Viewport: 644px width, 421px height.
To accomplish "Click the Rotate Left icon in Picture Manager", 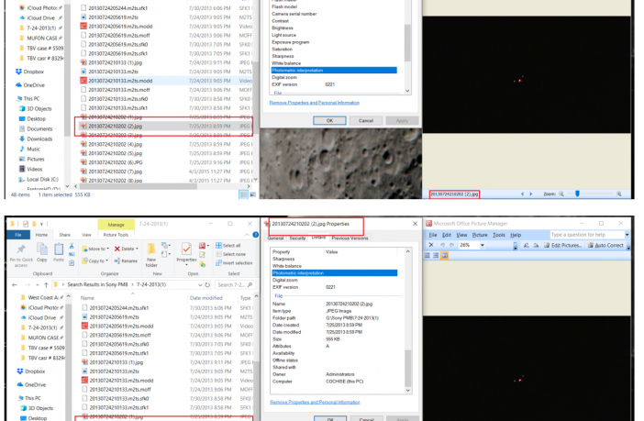I will pos(526,245).
